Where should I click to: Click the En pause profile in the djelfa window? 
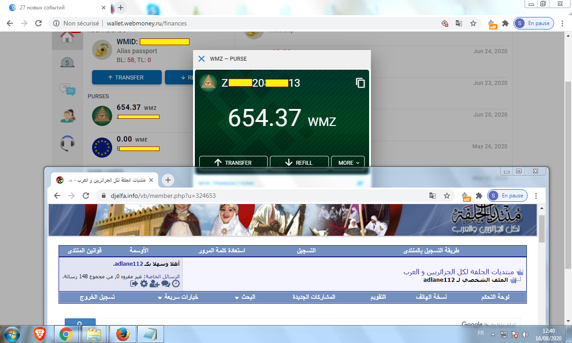point(507,196)
